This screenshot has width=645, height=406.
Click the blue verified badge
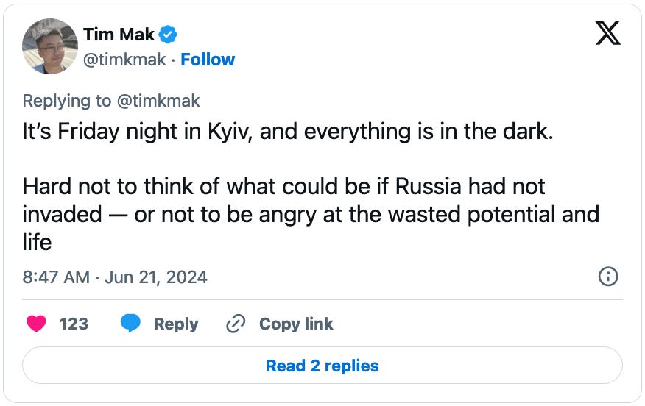(169, 35)
